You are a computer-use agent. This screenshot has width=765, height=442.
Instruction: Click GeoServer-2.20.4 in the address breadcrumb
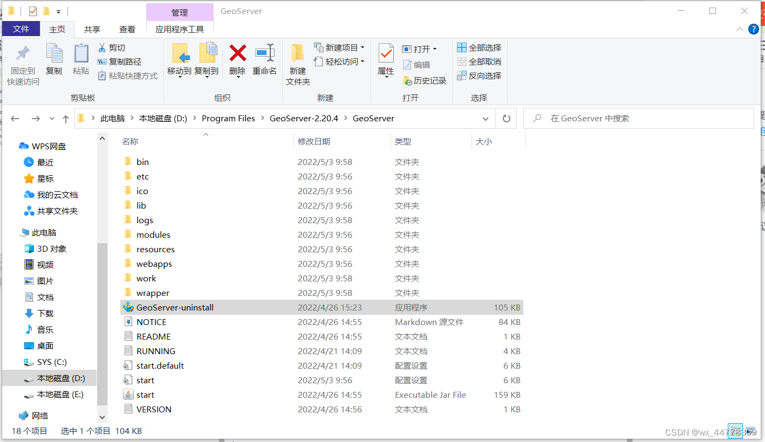[x=304, y=119]
